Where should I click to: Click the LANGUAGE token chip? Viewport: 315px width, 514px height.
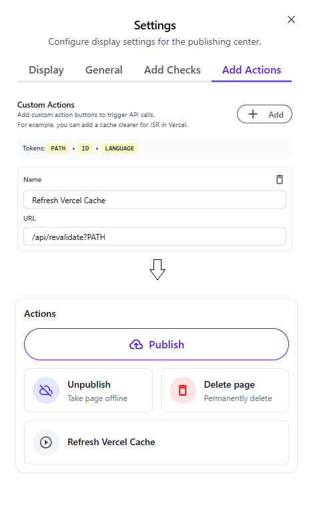click(x=119, y=148)
